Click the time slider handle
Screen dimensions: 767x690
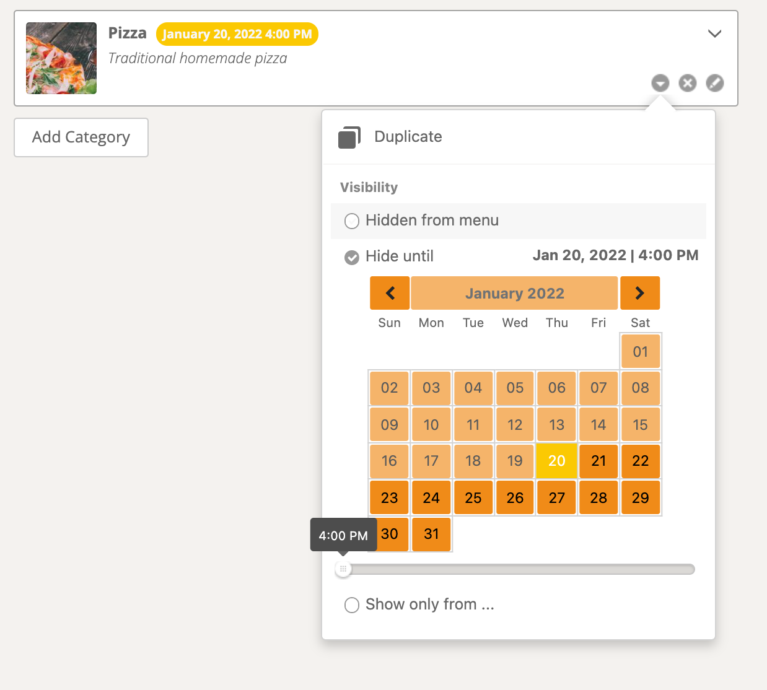343,569
